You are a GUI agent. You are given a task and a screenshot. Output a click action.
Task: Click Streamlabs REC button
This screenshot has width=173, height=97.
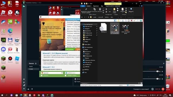point(163,89)
